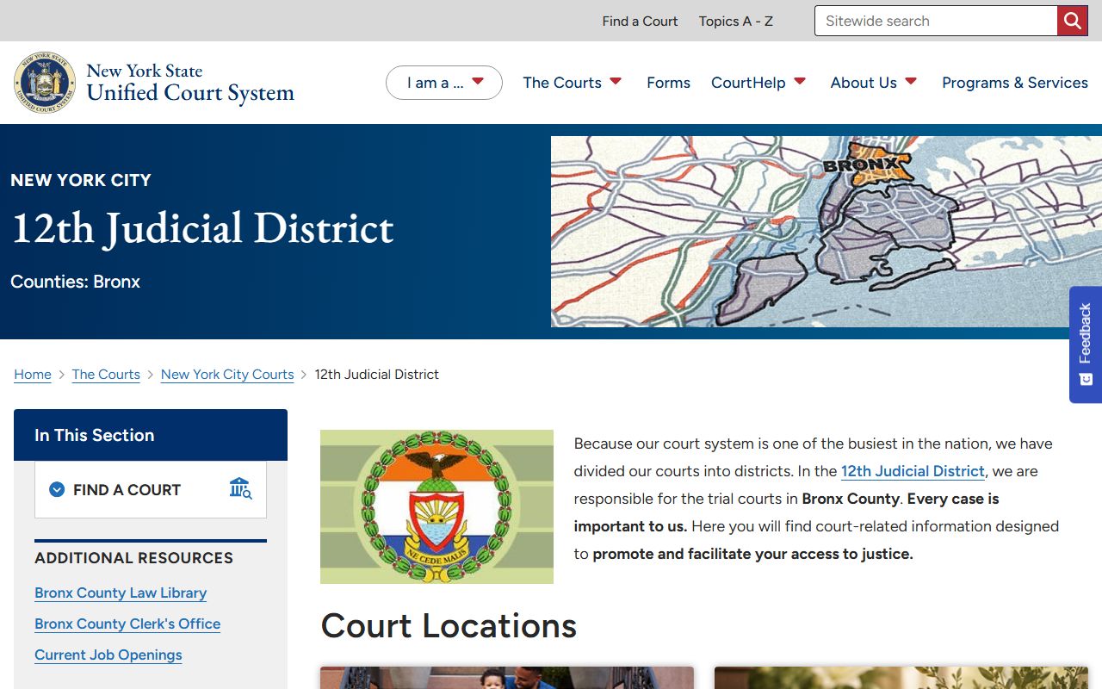Click the Bronx County seal emblem image
This screenshot has height=689, width=1102.
click(x=436, y=506)
